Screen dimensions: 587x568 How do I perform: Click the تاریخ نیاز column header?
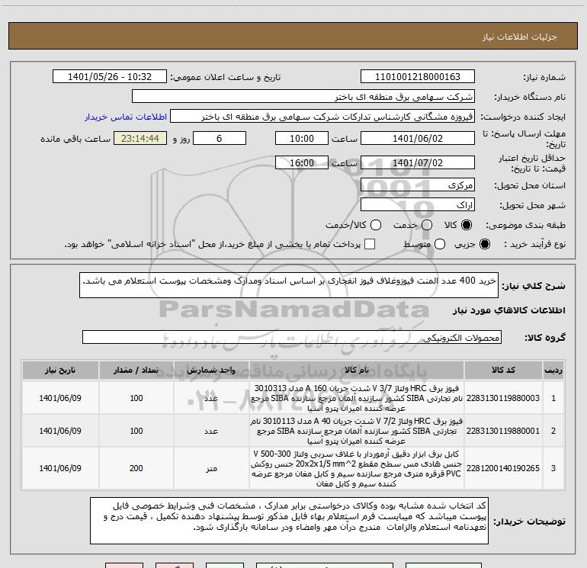pyautogui.click(x=60, y=371)
